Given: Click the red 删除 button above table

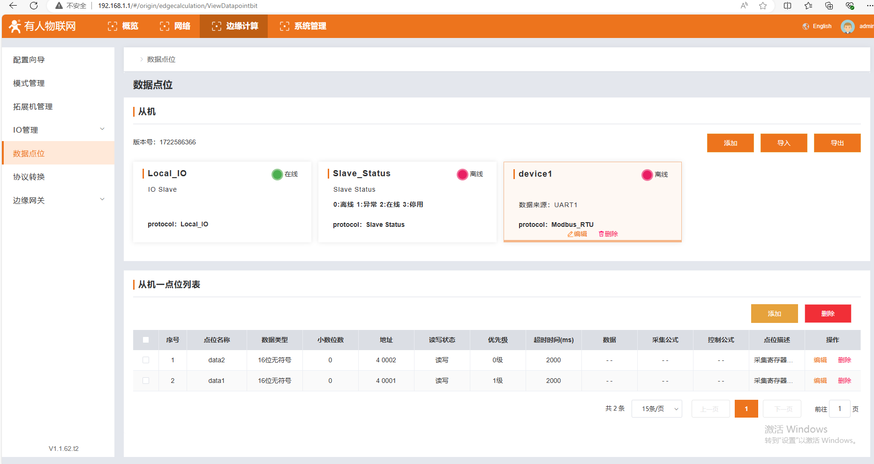Looking at the screenshot, I should coord(828,314).
